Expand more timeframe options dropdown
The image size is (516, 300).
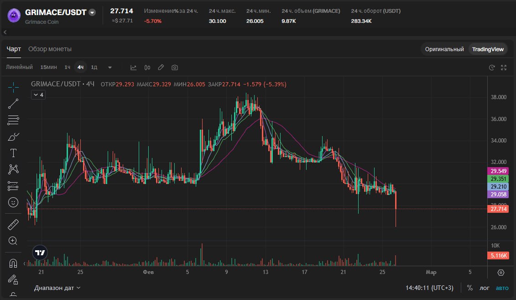click(x=110, y=68)
